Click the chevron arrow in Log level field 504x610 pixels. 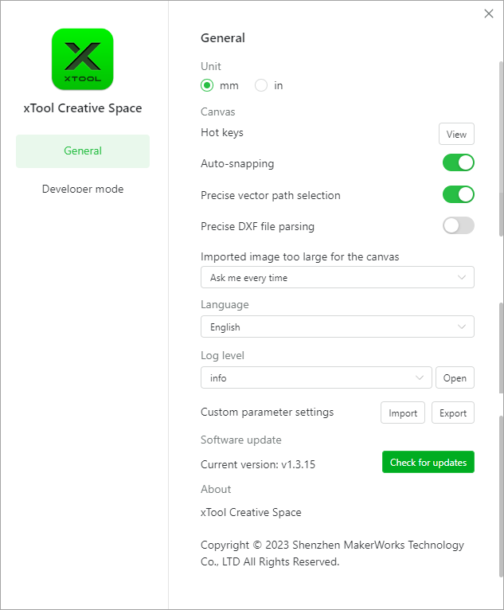coord(420,377)
